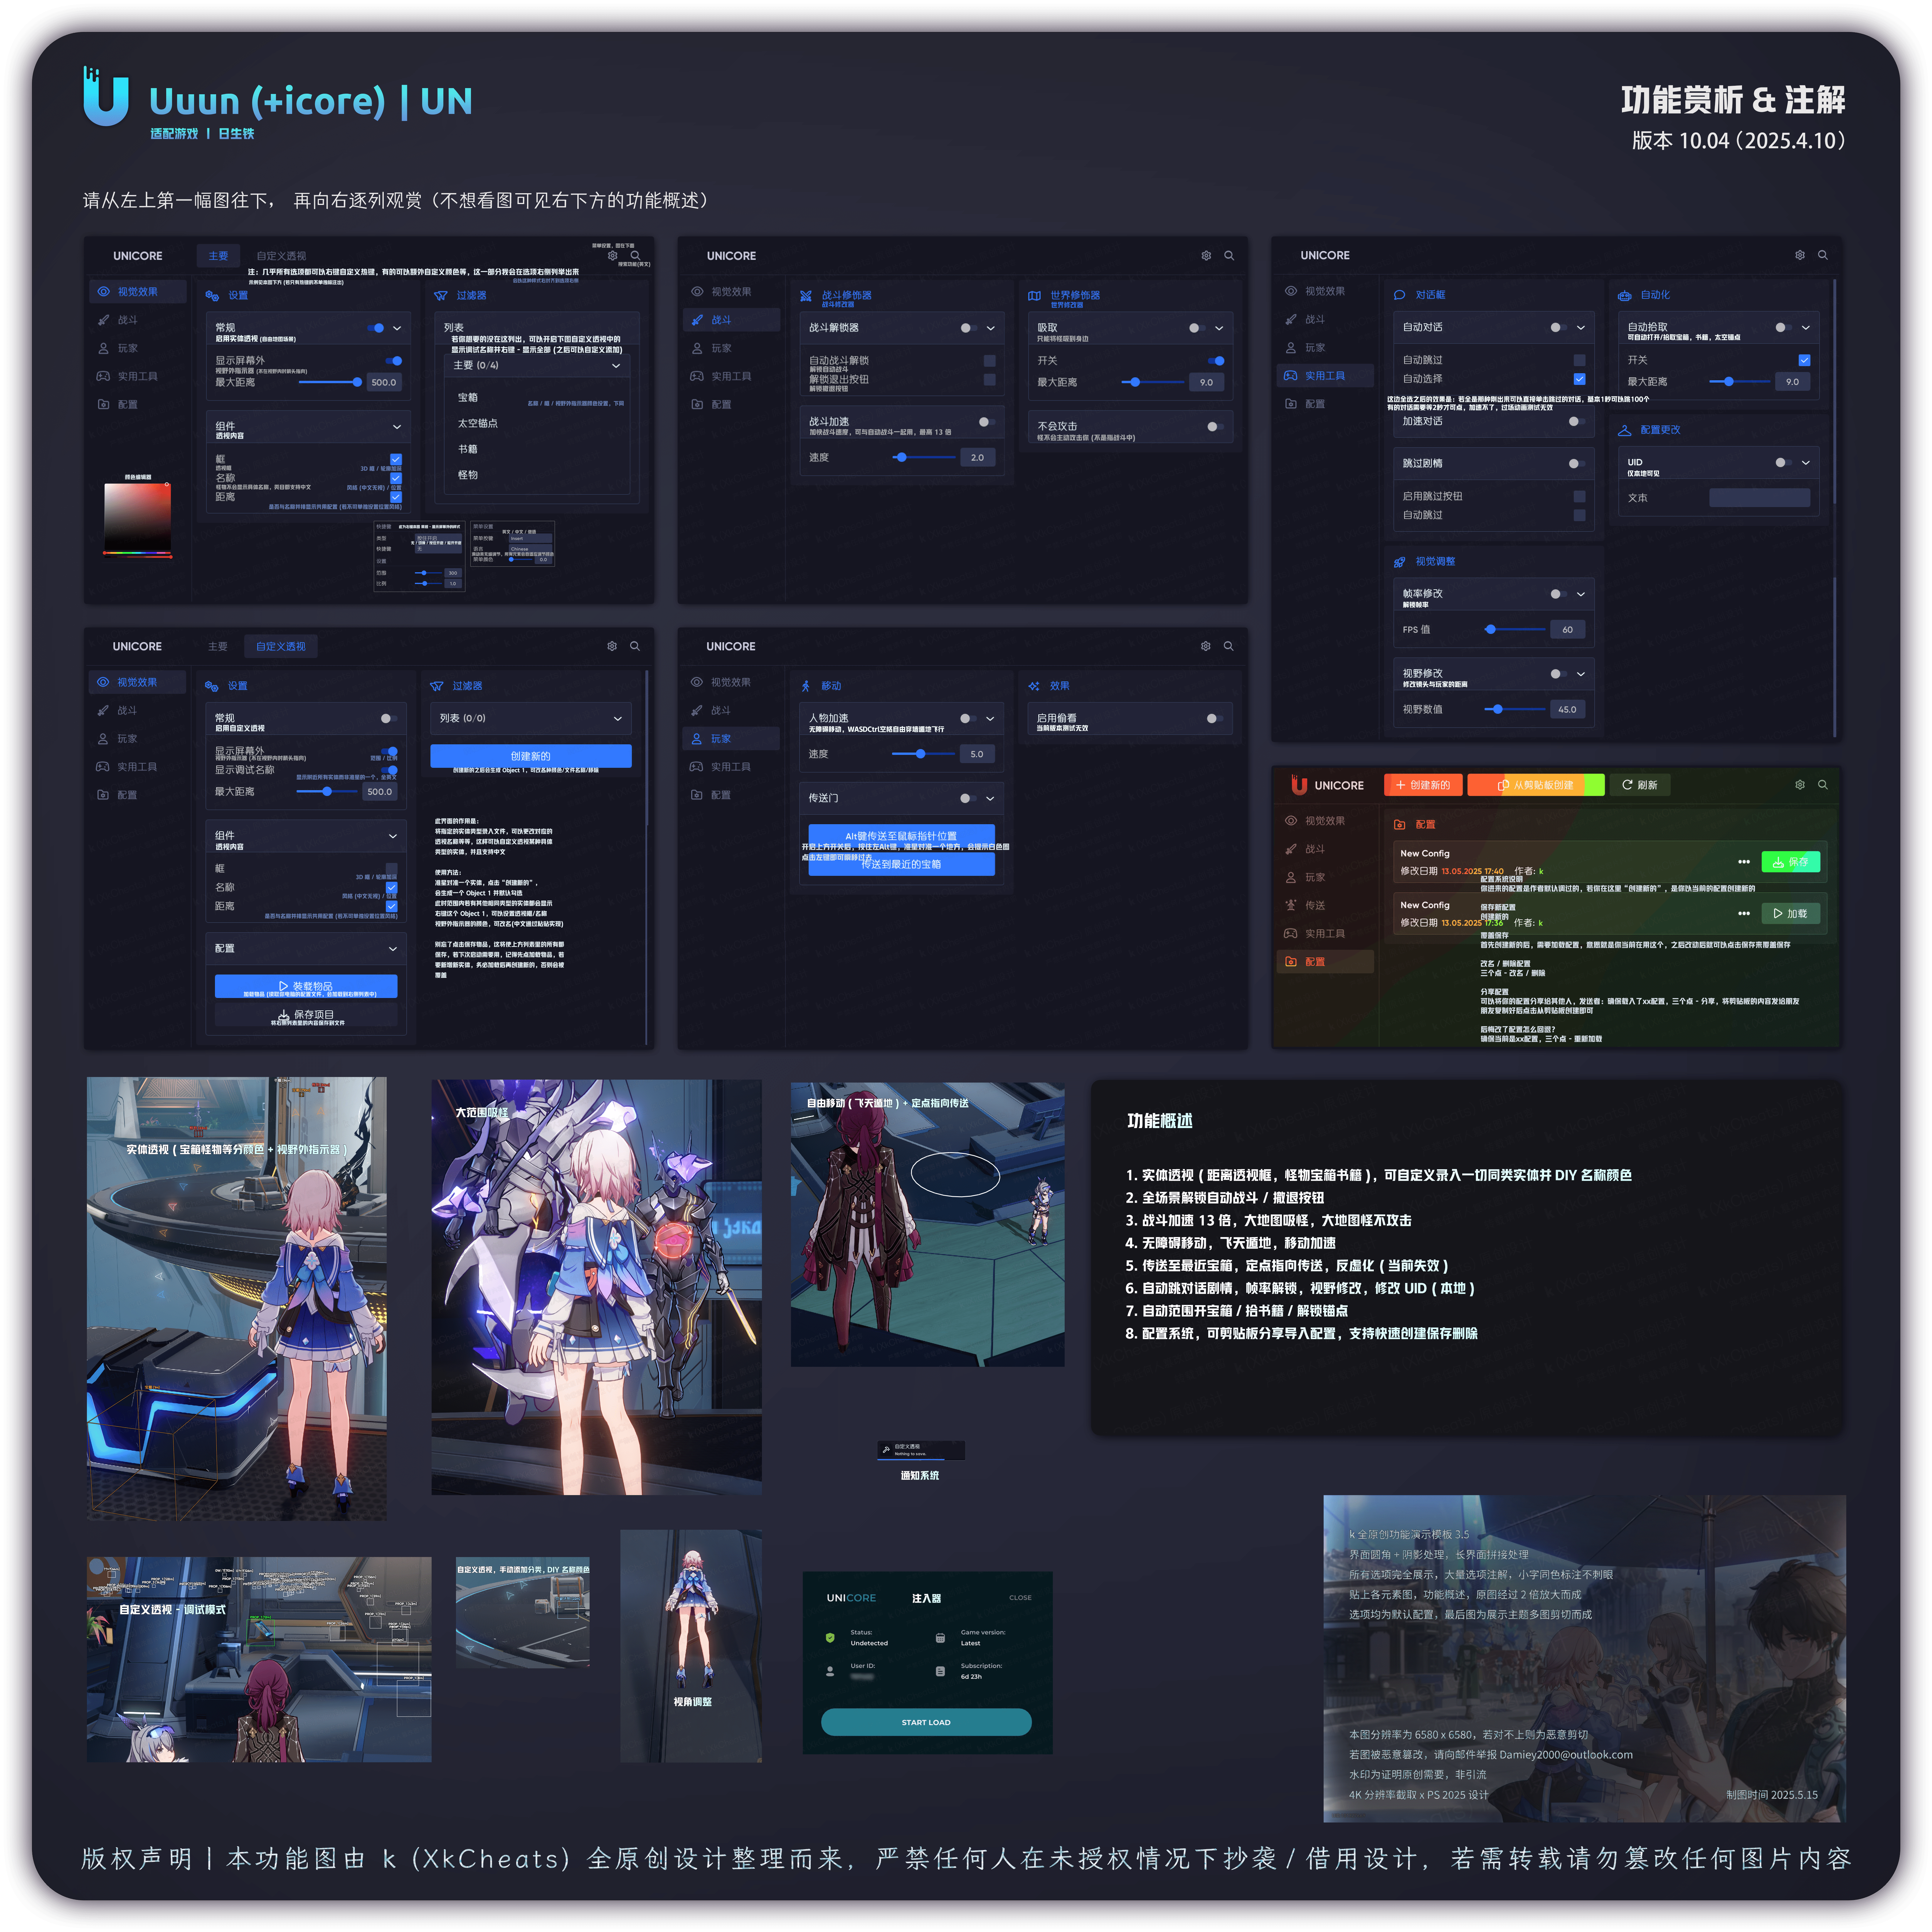This screenshot has width=1932, height=1932.
Task: Click the highlighted 配置 folder icon in the orange window sidebar
Action: tap(1291, 962)
